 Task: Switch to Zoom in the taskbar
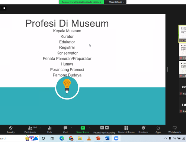click(x=116, y=138)
